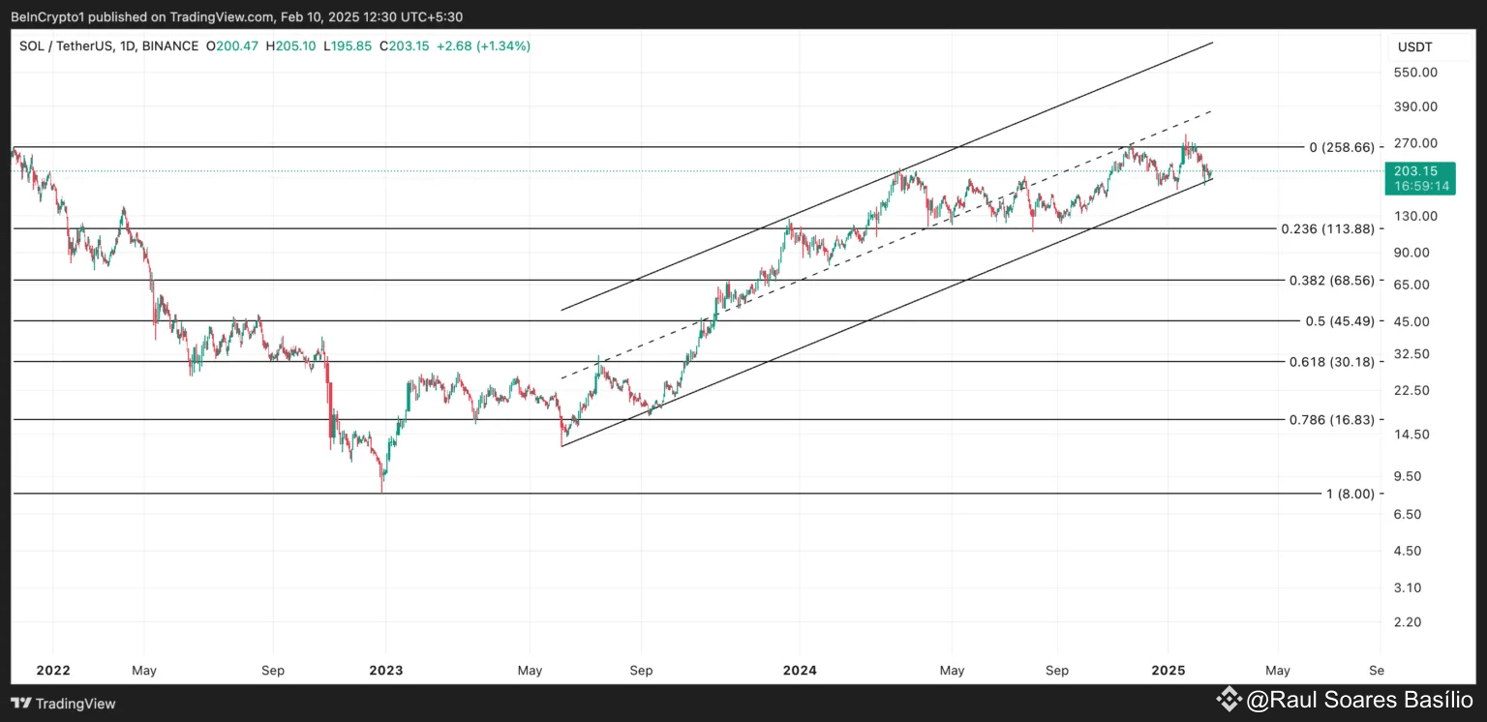Image resolution: width=1487 pixels, height=722 pixels.
Task: Select the 0 (258.66) Fibonacci level label
Action: click(x=1342, y=147)
